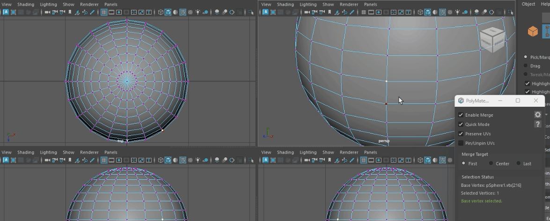Click the orange cube object icon
This screenshot has width=550, height=221.
[x=533, y=31]
